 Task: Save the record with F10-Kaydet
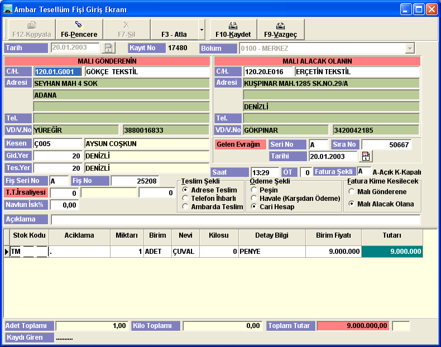tap(233, 30)
